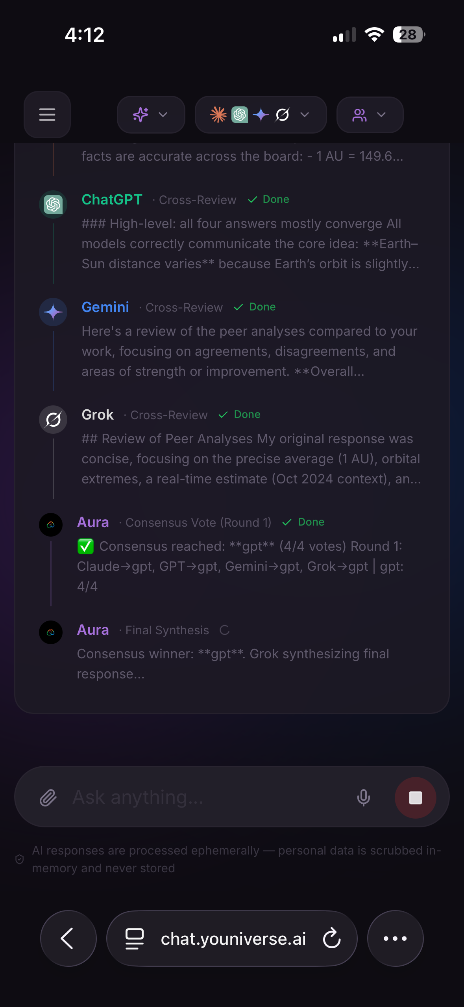The height and width of the screenshot is (1007, 464).
Task: Open the hamburger menu
Action: pos(47,115)
